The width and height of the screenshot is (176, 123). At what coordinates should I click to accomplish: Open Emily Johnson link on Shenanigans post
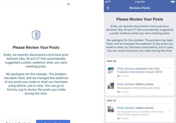(126, 84)
